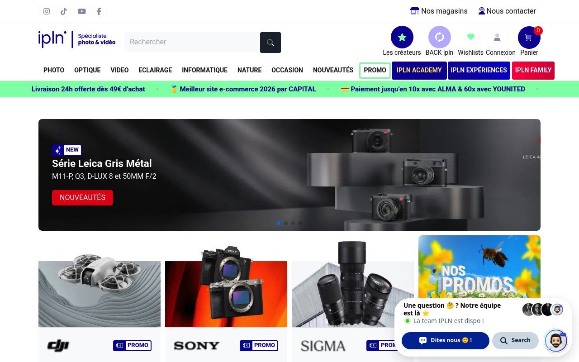Open the Wishlists heart icon
Viewport: 579px width, 362px height.
[x=470, y=37]
